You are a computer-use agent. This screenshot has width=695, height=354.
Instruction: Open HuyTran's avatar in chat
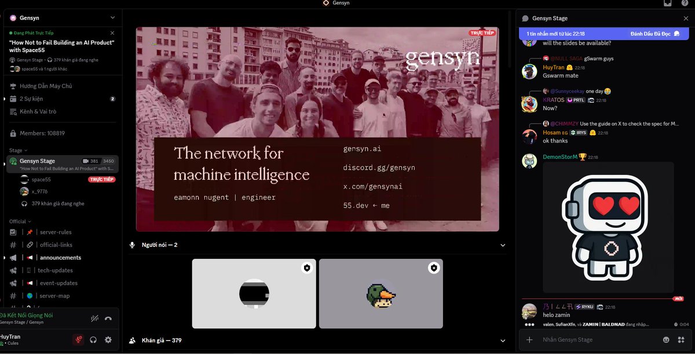529,71
